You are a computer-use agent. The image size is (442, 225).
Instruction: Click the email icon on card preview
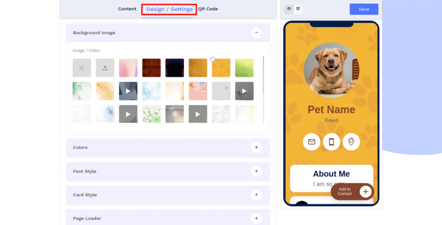pos(312,142)
